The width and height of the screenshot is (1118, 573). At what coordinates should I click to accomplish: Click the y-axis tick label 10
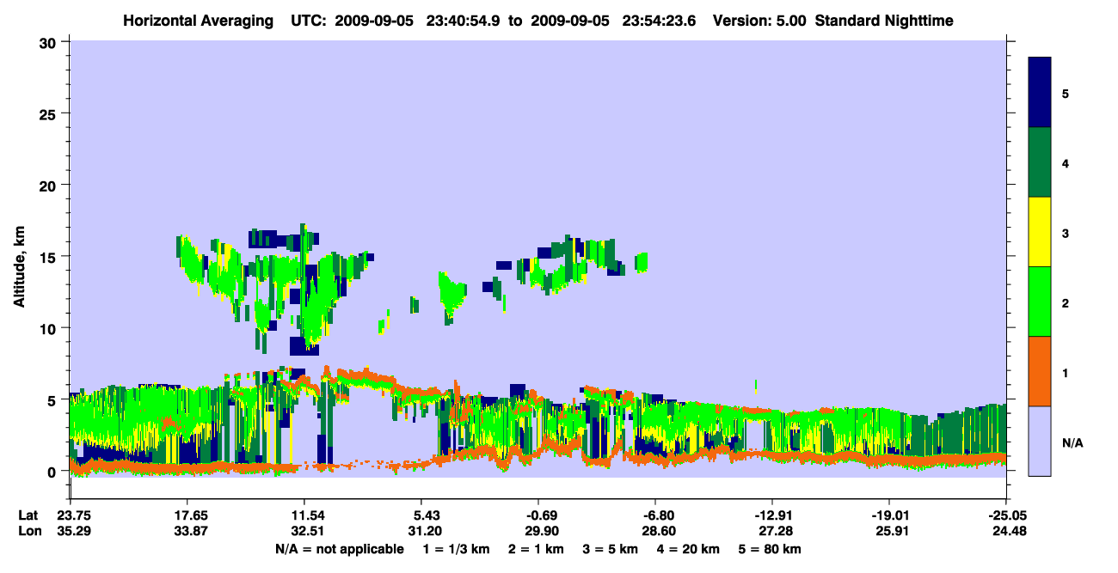(x=50, y=328)
